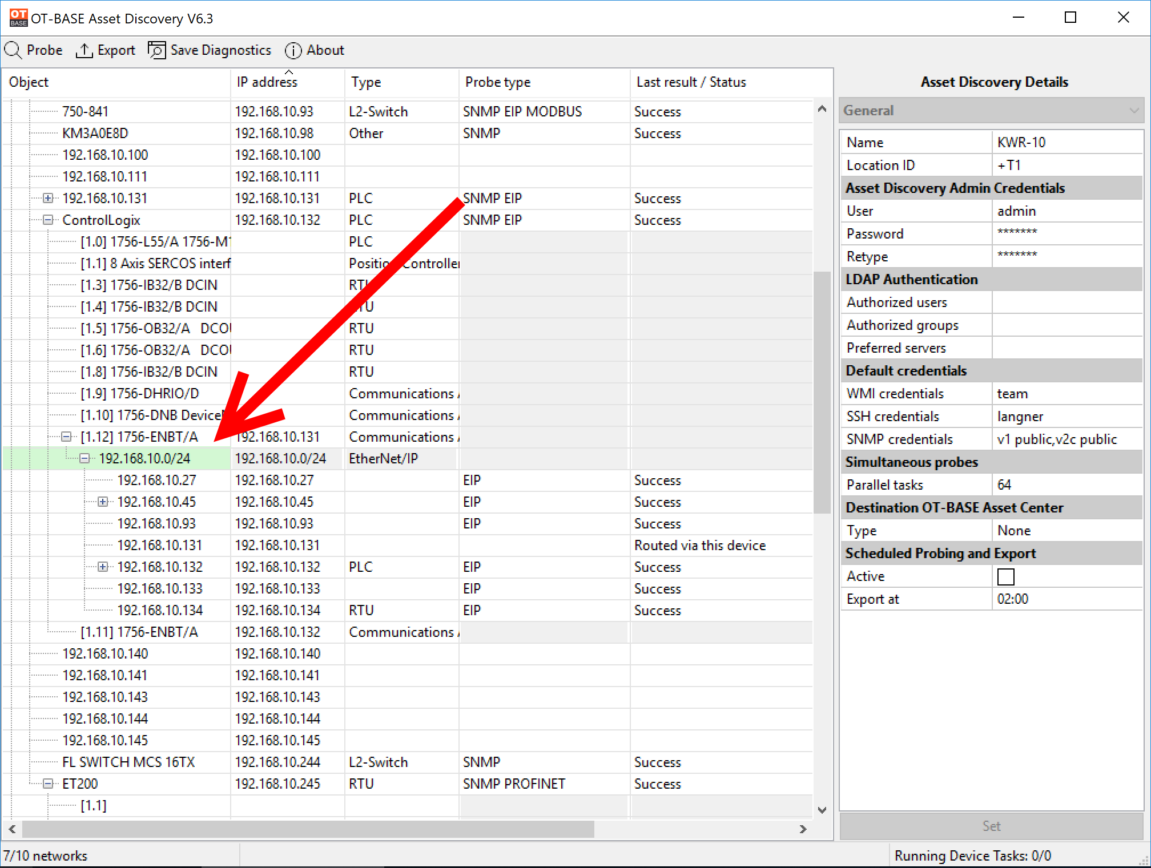Screen dimensions: 1151x868
Task: Click the Probe magnifier icon
Action: [x=13, y=50]
